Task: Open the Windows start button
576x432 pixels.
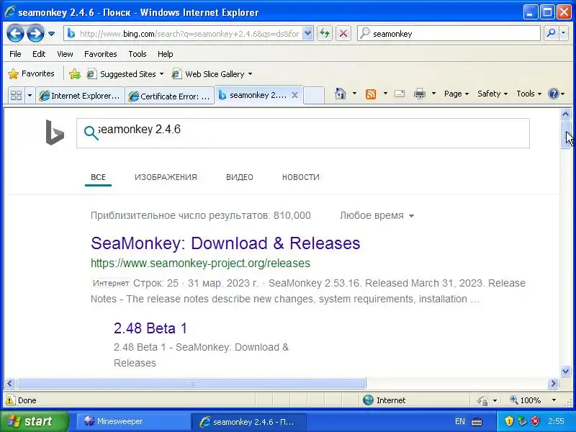Action: (x=34, y=421)
